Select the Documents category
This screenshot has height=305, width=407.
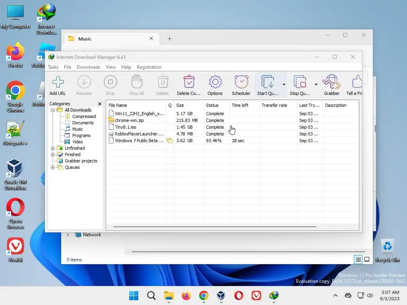click(83, 123)
